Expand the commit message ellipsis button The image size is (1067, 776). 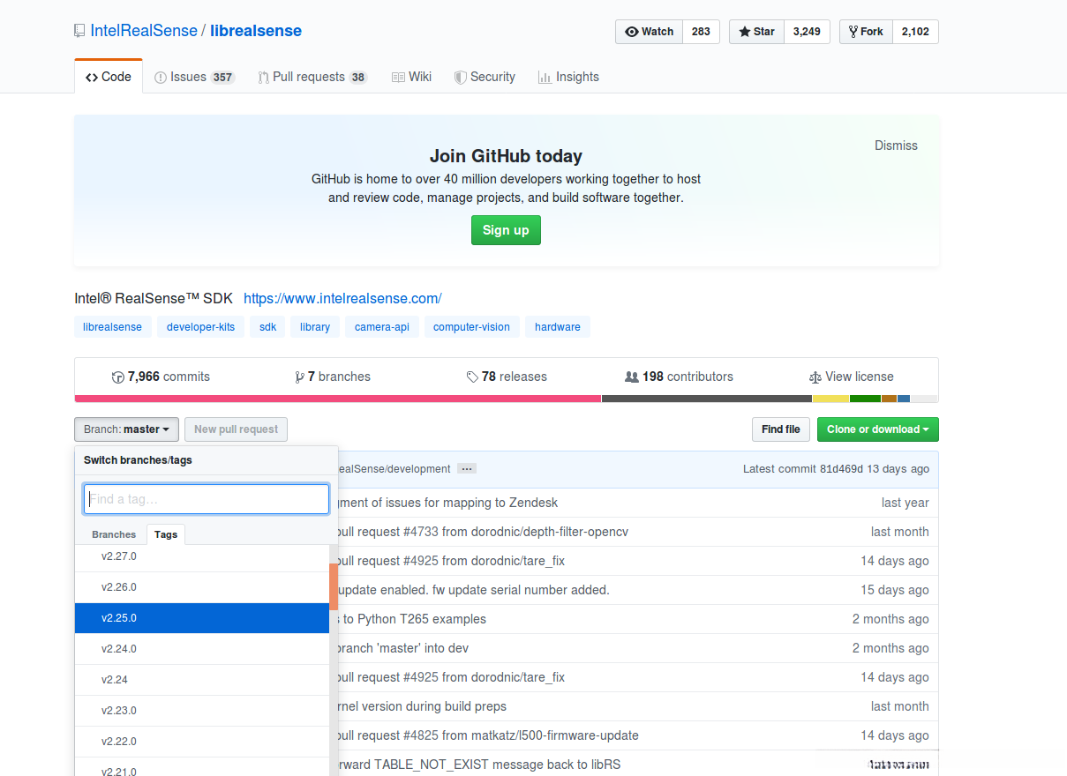(467, 469)
